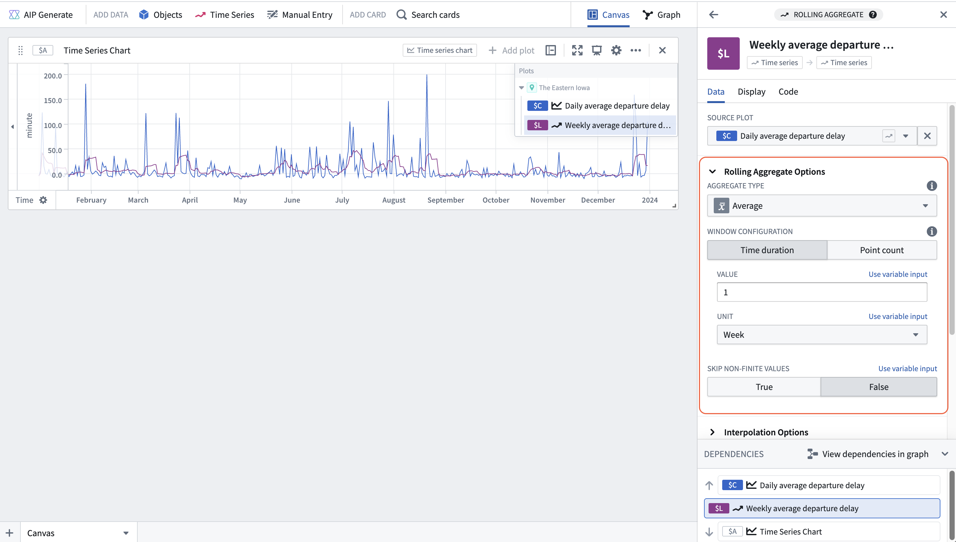This screenshot has height=542, width=956.
Task: Expand the Interpolation Options section
Action: point(765,432)
